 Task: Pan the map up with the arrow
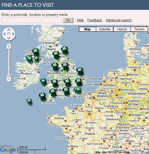tap(9, 30)
